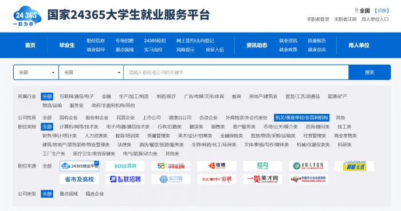Select the 国聘 source logo
Viewport: 401px width, 211px height.
(217, 179)
